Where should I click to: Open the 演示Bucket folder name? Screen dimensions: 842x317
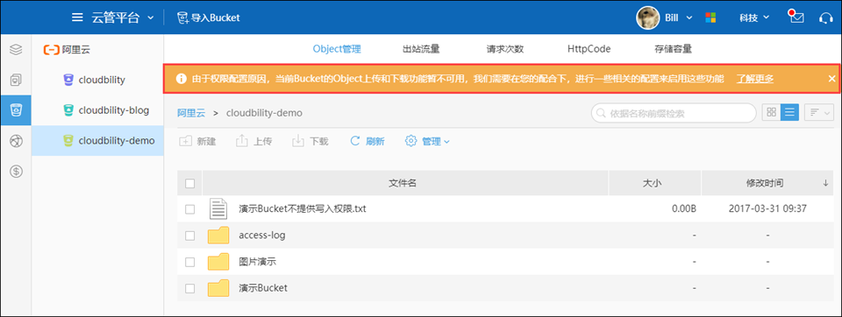pyautogui.click(x=263, y=288)
